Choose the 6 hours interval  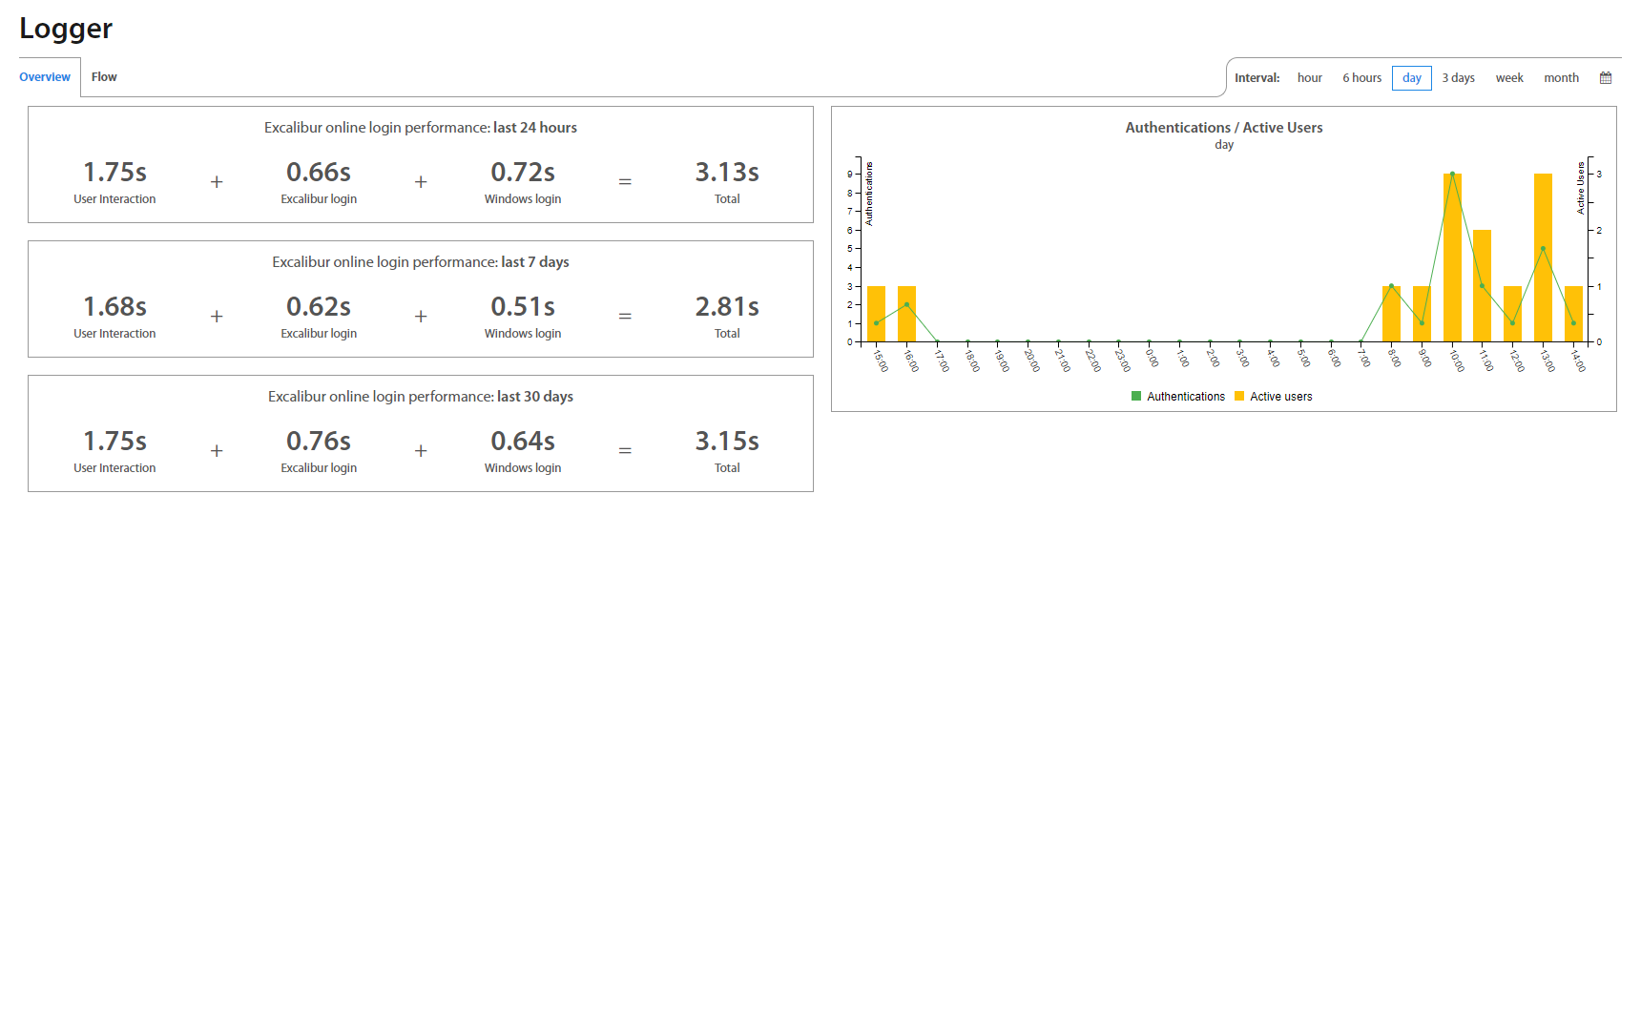(1361, 78)
